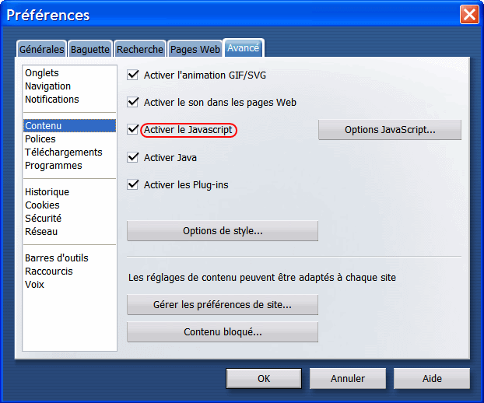Go to the Recherche tab
The width and height of the screenshot is (484, 403).
[x=140, y=49]
